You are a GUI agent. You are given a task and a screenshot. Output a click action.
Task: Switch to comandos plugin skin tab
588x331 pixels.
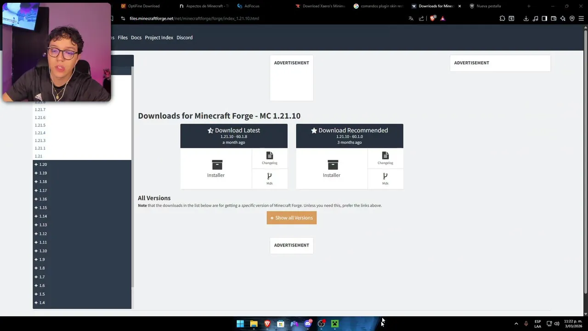[378, 6]
